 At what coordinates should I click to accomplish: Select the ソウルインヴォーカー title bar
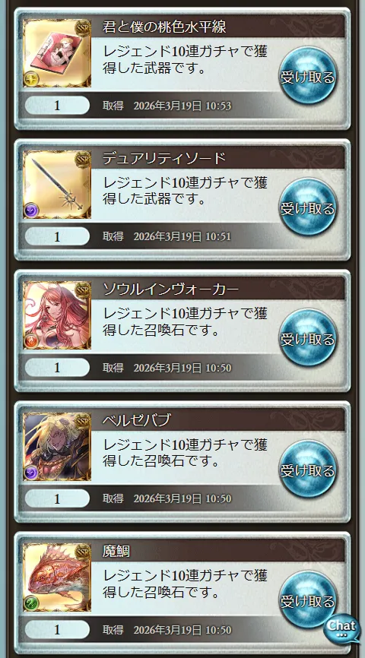coord(217,289)
